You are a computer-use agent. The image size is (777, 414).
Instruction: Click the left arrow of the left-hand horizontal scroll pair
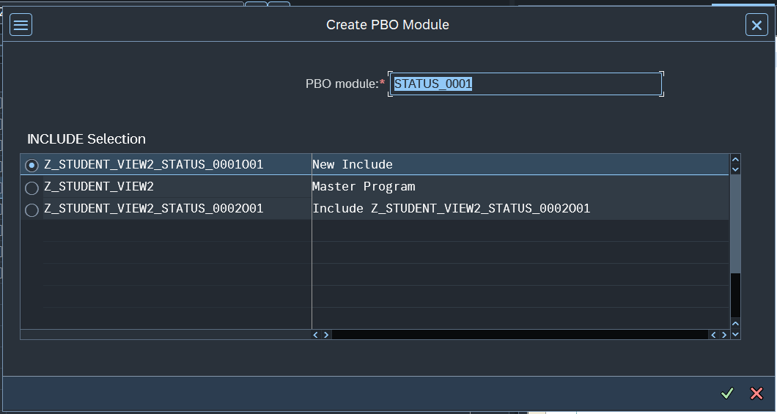[x=317, y=334]
